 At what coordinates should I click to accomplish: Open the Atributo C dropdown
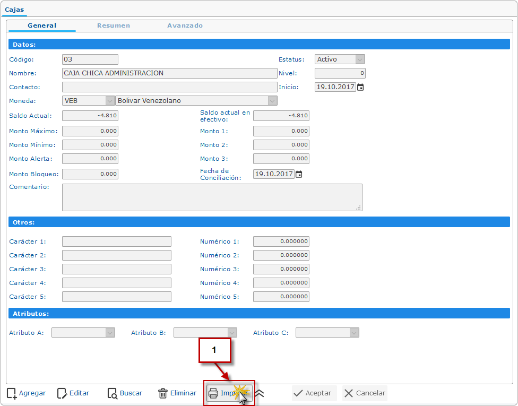pos(354,333)
